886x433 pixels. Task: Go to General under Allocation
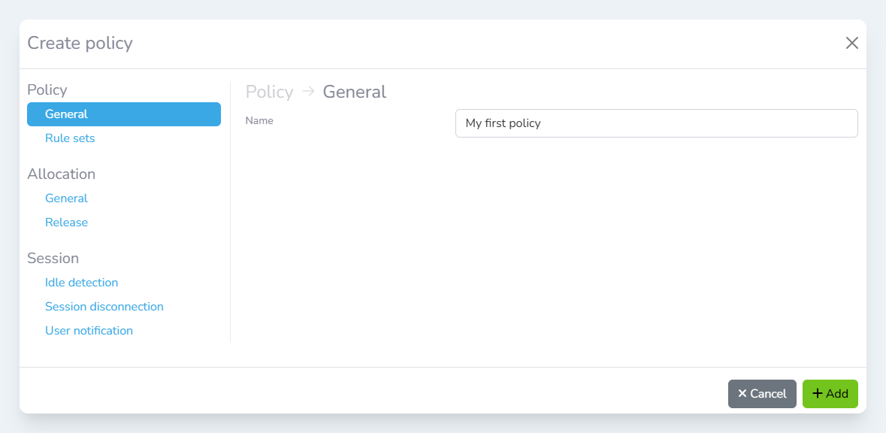pos(66,198)
